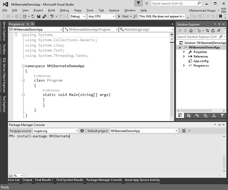Click the Solution Explorer horizontal scrollbar
The height and width of the screenshot is (190, 228).
tap(201, 111)
